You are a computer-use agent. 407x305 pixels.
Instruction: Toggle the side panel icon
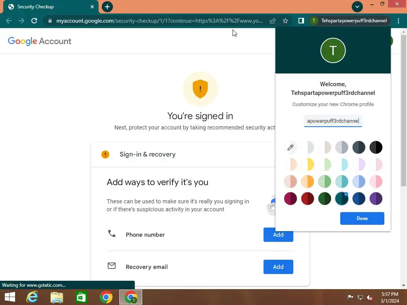click(301, 21)
